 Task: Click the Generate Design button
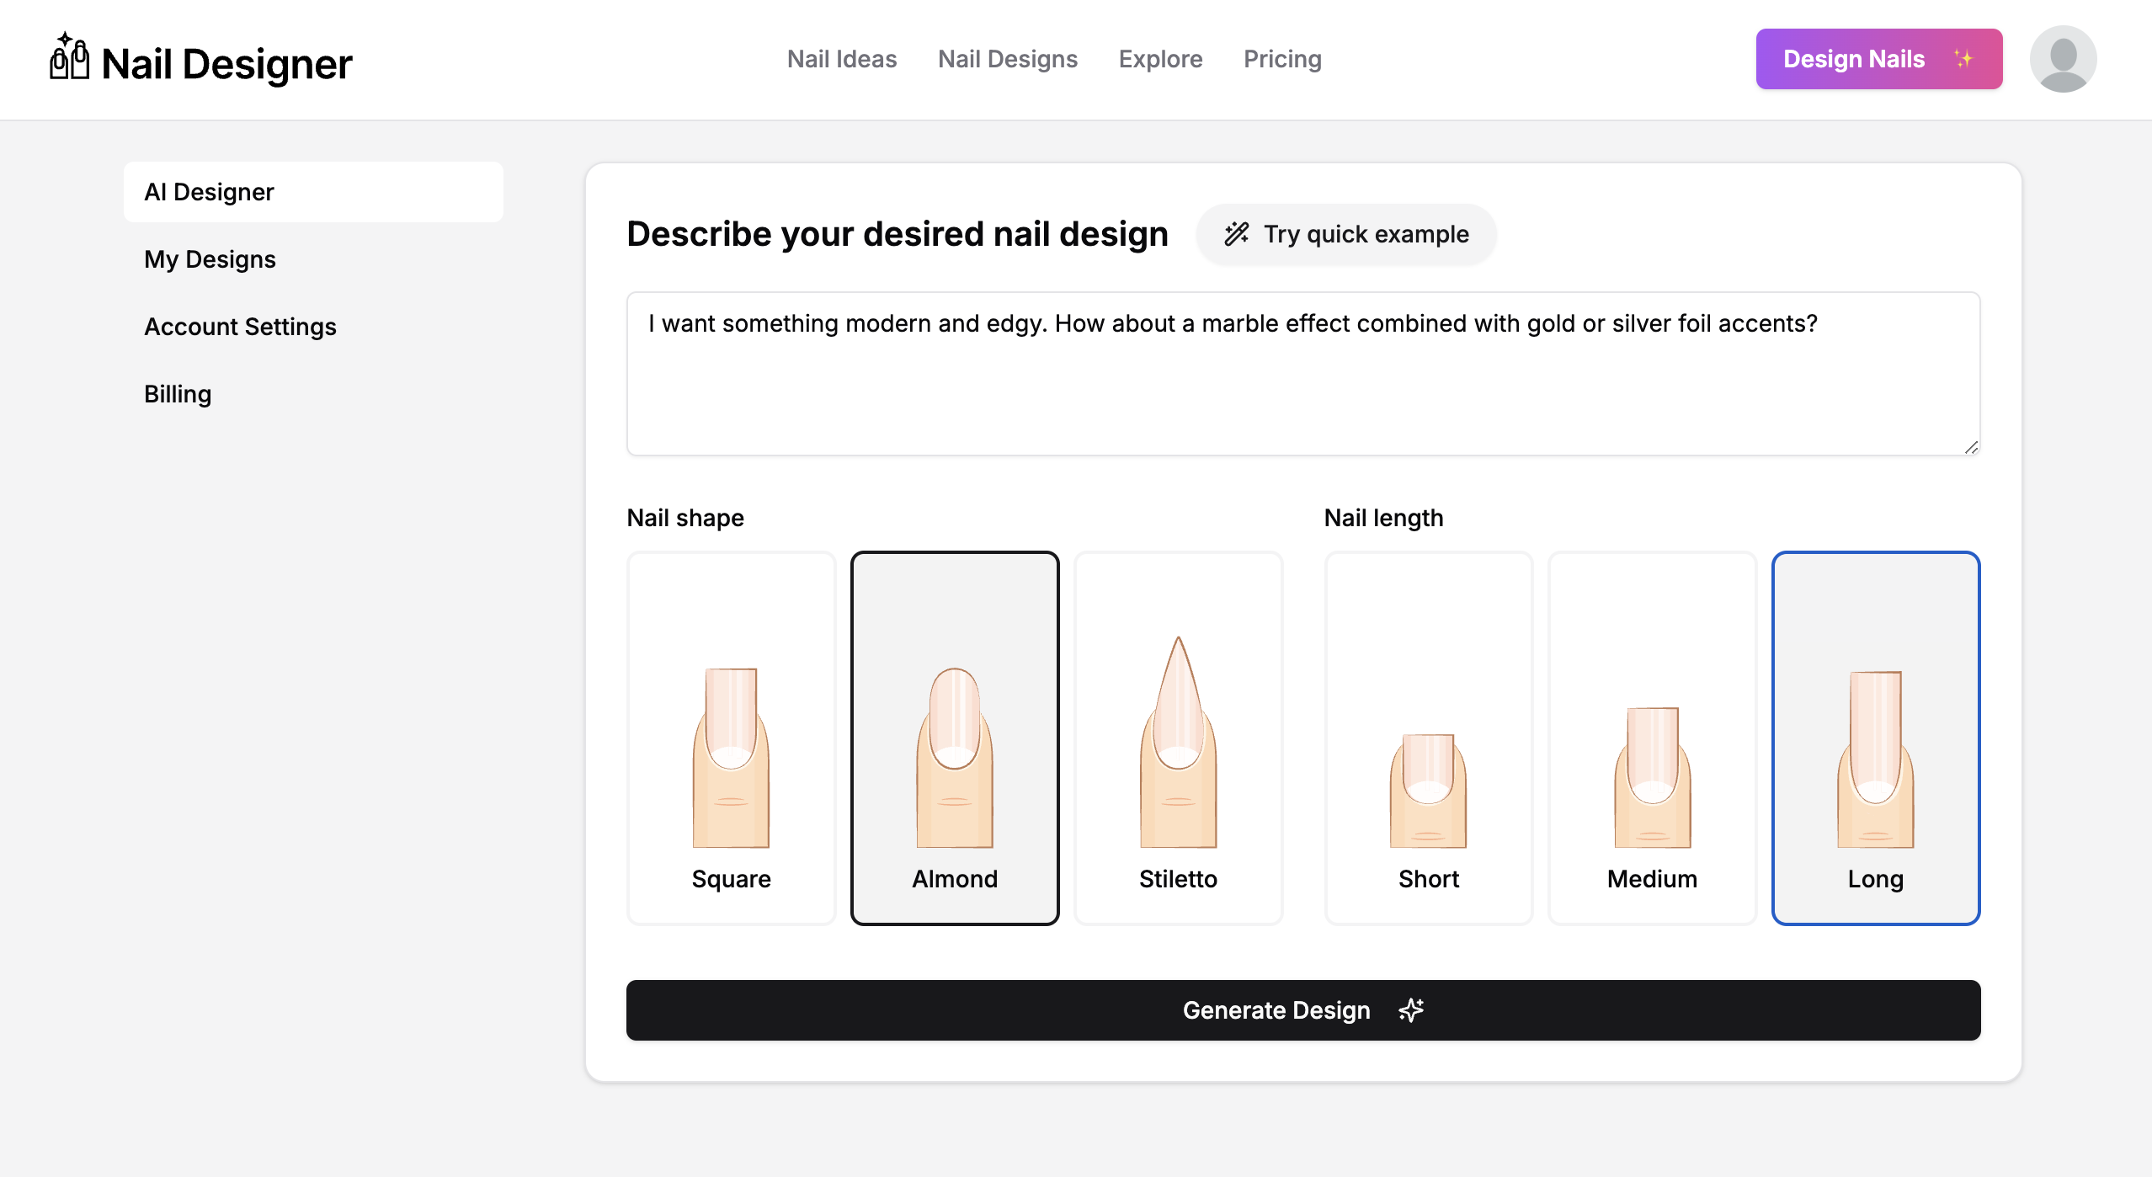click(1302, 1009)
